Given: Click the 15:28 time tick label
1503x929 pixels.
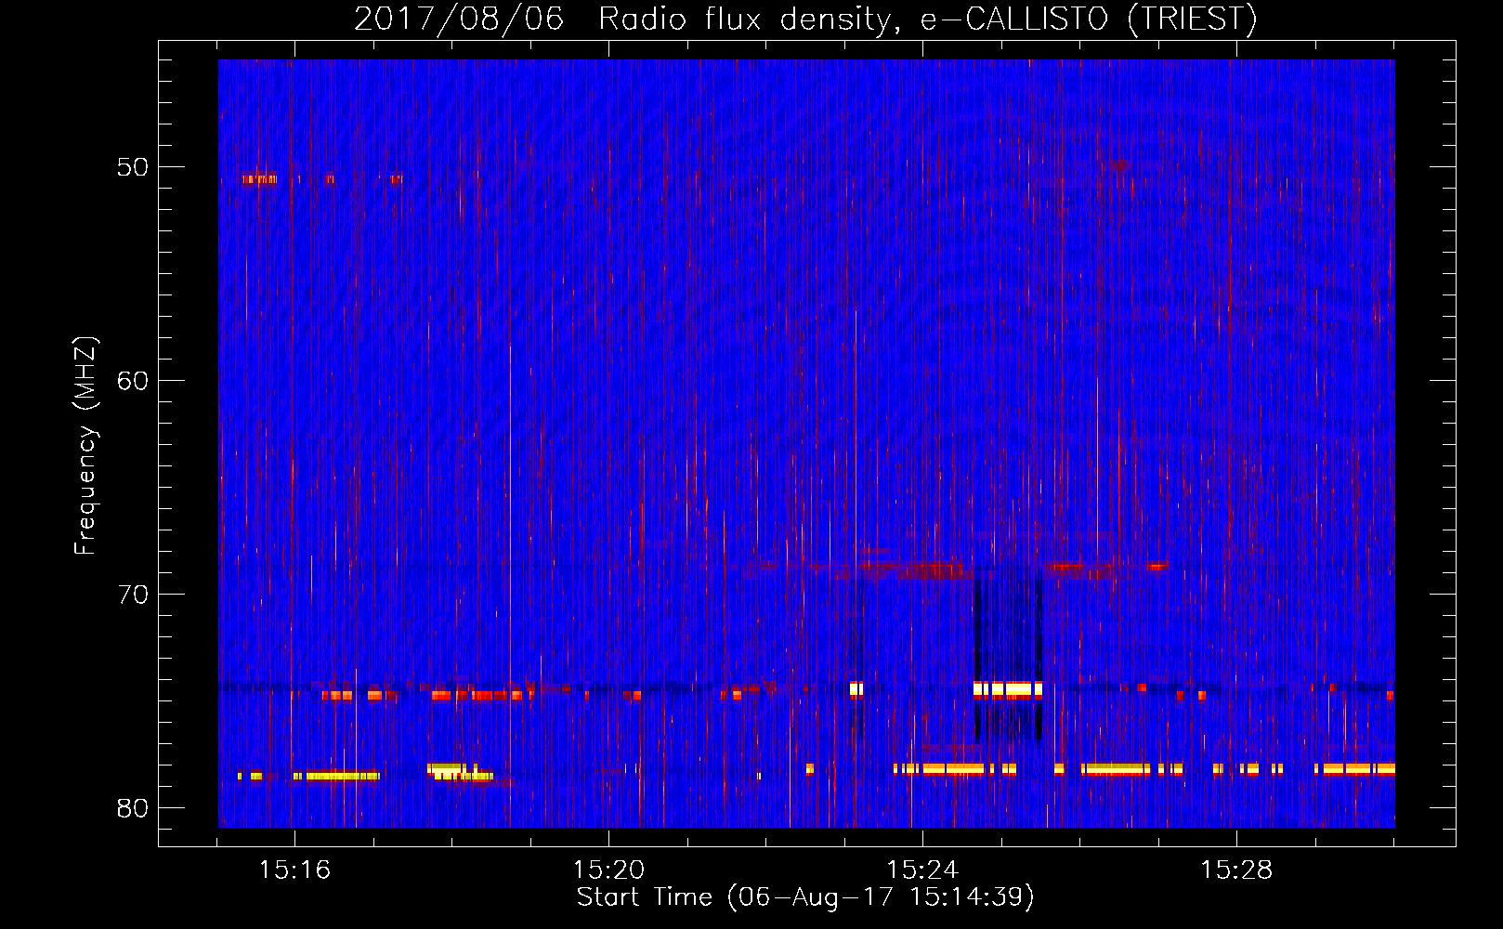Looking at the screenshot, I should point(1236,870).
